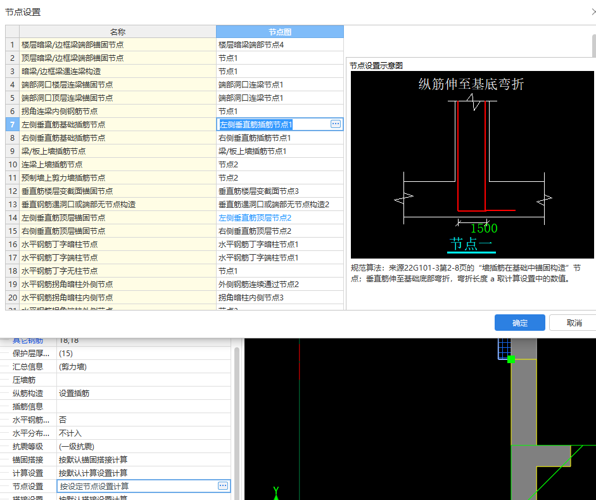596x500 pixels.
Task: Click blue cell 左侧垂直筋顶层节点2
Action: click(x=280, y=218)
